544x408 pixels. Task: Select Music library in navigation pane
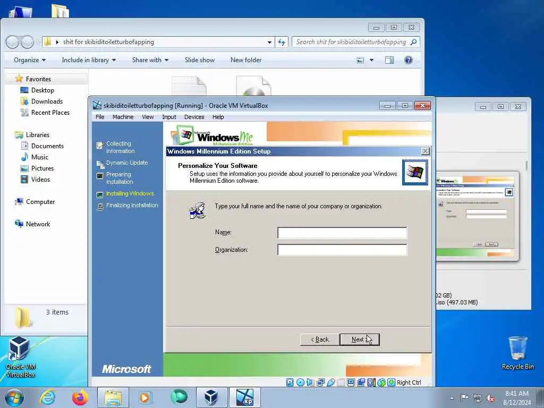tap(39, 157)
